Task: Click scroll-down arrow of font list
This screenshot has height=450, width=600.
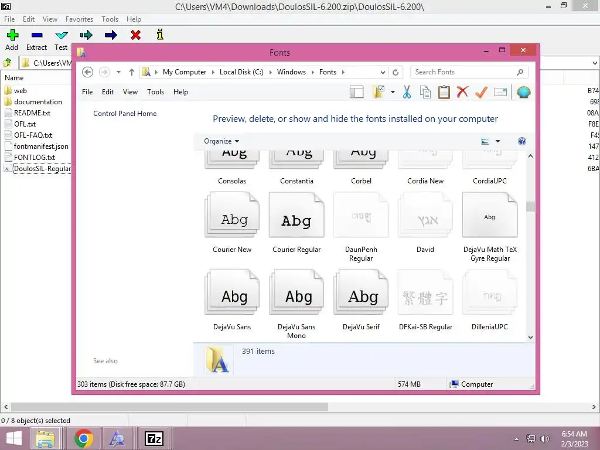Action: [530, 337]
